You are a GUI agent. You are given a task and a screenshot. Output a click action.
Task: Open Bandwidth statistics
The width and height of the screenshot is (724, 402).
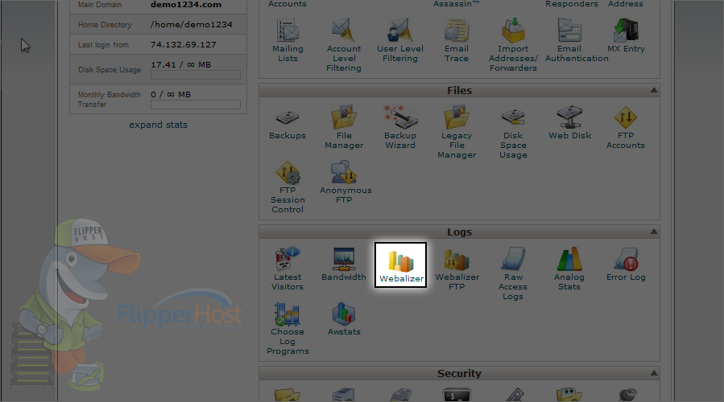coord(344,265)
